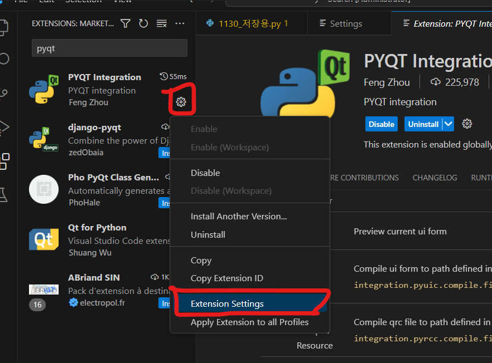
Task: Refresh the extensions marketplace list
Action: 143,23
